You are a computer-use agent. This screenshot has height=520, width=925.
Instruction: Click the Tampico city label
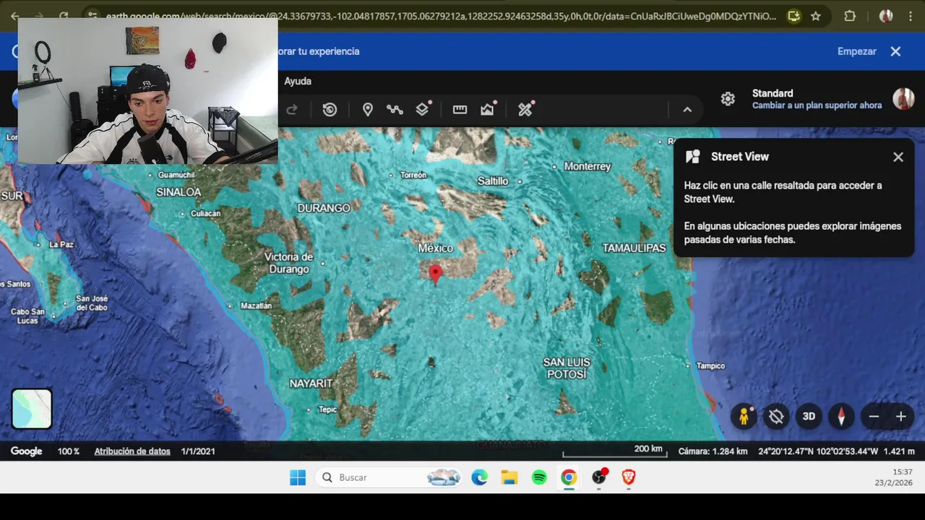[710, 366]
